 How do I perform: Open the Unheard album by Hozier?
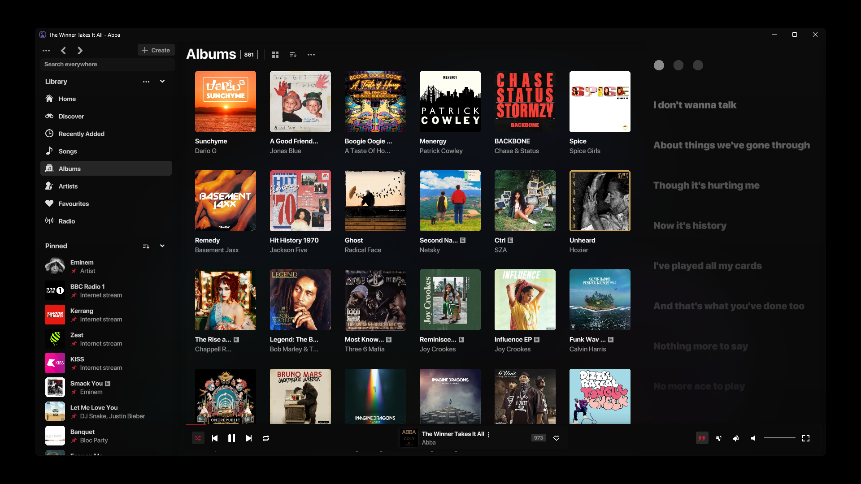[600, 201]
